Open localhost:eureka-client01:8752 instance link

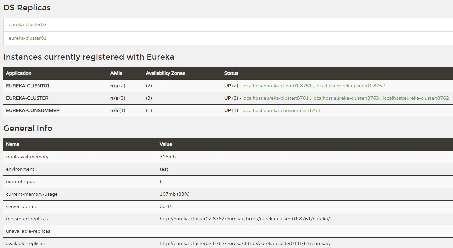[350, 86]
